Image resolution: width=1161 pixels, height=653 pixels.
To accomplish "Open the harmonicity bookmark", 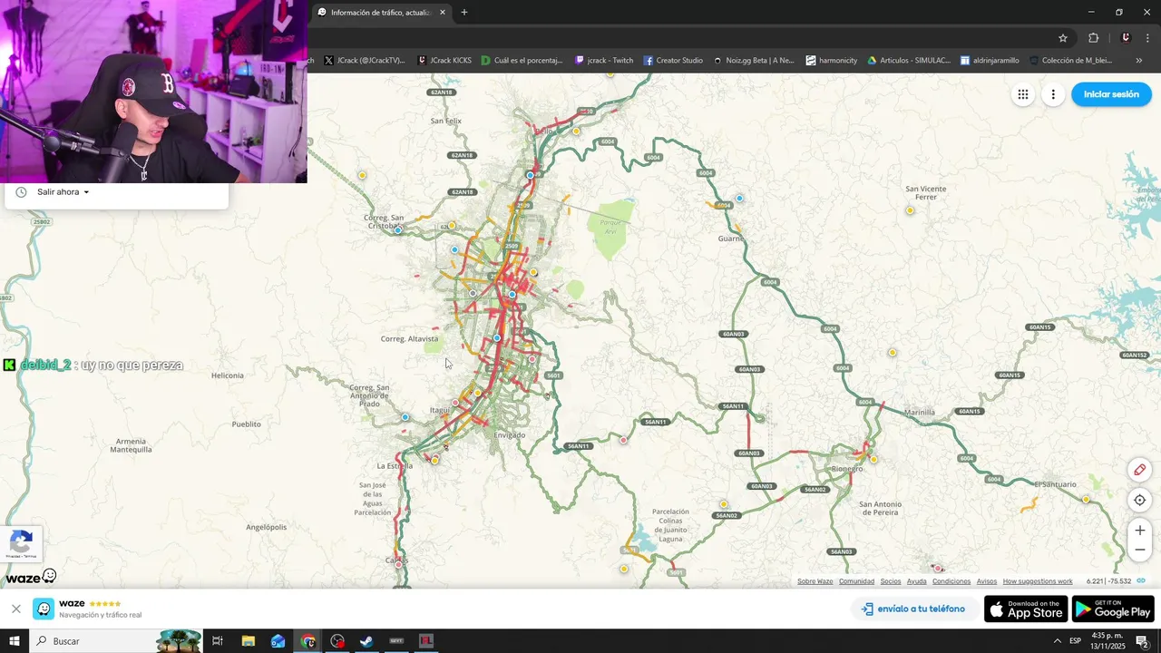I will 832,61.
